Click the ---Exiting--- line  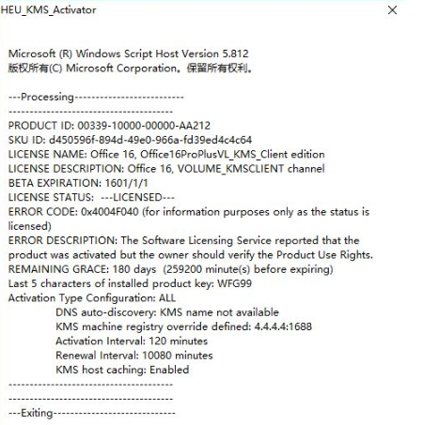pyautogui.click(x=92, y=413)
